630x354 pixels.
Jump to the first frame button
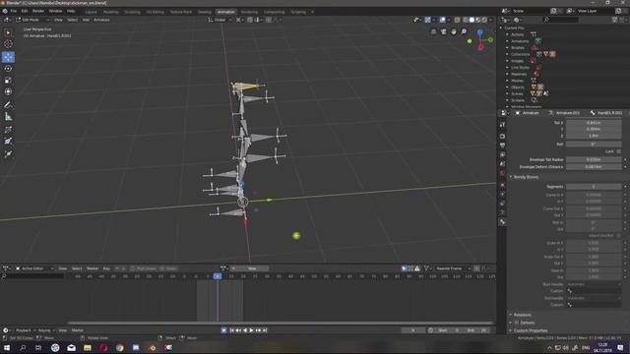coord(232,330)
